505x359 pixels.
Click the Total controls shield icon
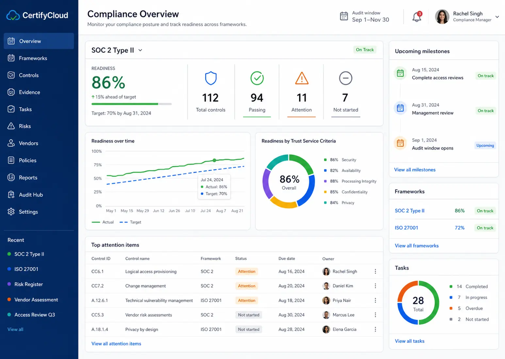(x=211, y=78)
